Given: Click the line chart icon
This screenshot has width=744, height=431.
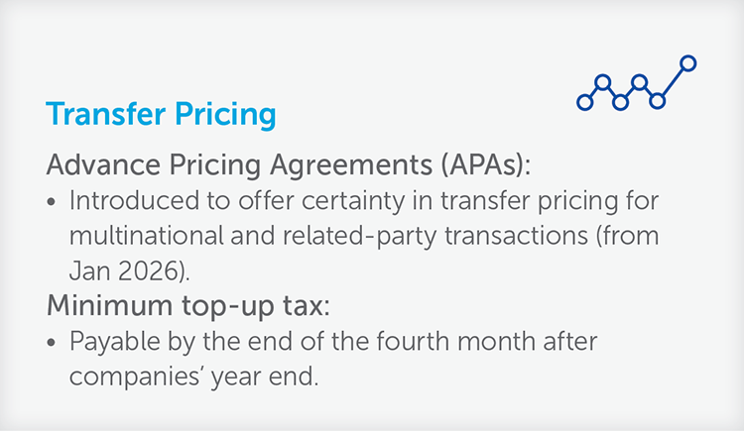Looking at the screenshot, I should (636, 83).
